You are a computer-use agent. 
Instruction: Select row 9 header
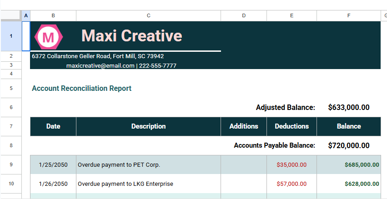tap(11, 164)
